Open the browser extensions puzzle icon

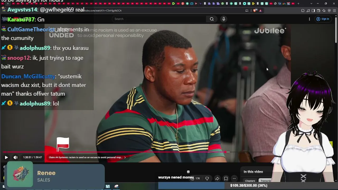303,11
